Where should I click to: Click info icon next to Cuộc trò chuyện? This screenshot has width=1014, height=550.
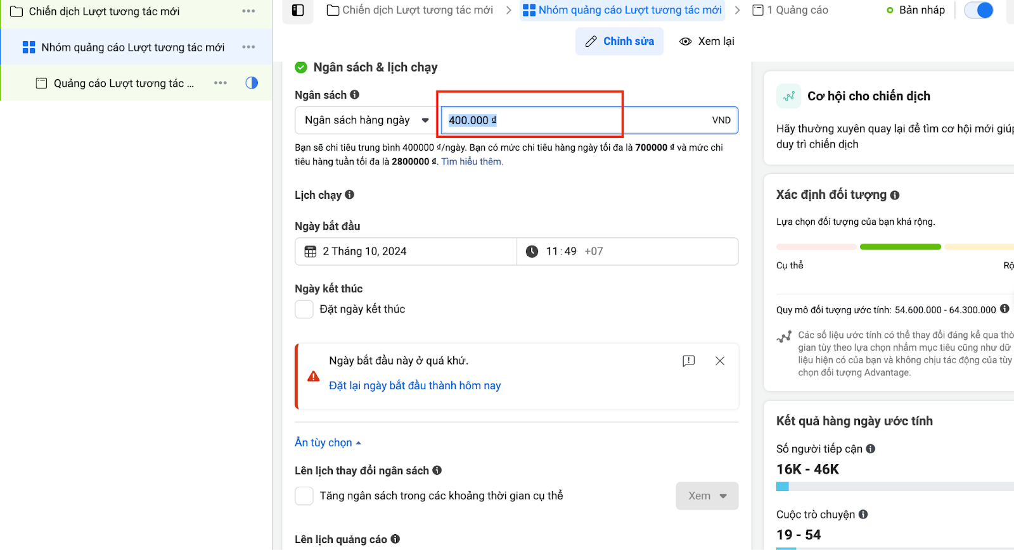(x=863, y=514)
